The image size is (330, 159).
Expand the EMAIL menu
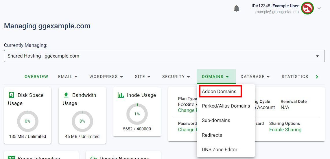[68, 77]
